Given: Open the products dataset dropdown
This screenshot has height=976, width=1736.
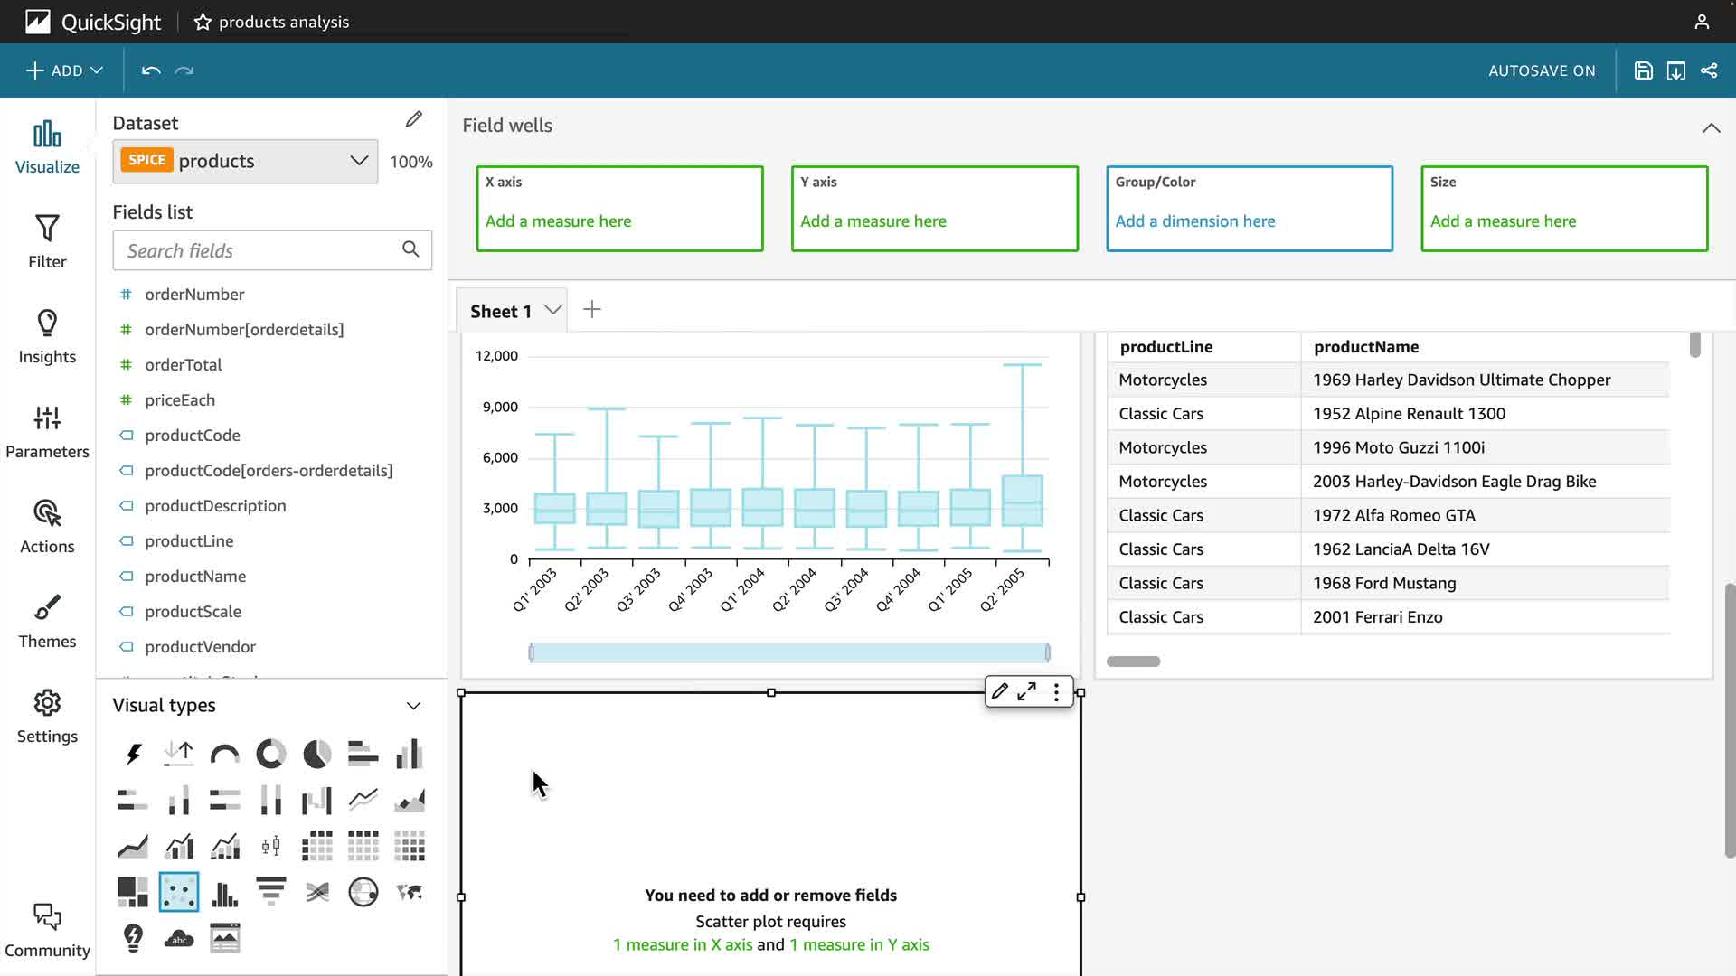Looking at the screenshot, I should tap(359, 161).
